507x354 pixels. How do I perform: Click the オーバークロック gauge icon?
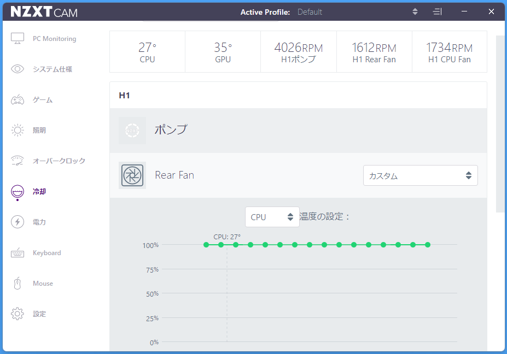(x=18, y=161)
